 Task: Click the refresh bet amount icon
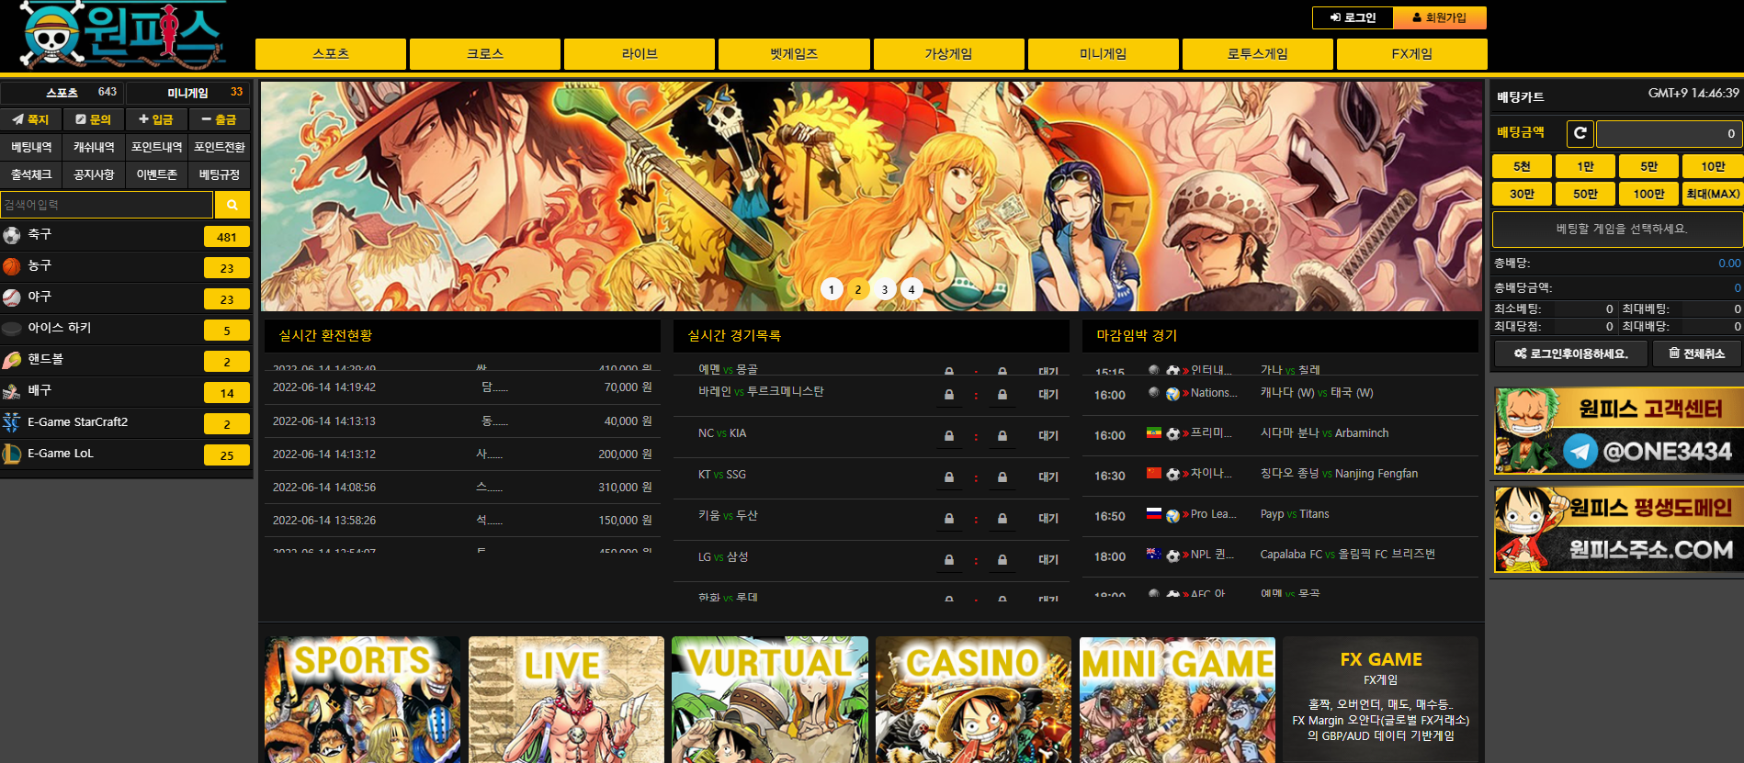[1580, 133]
